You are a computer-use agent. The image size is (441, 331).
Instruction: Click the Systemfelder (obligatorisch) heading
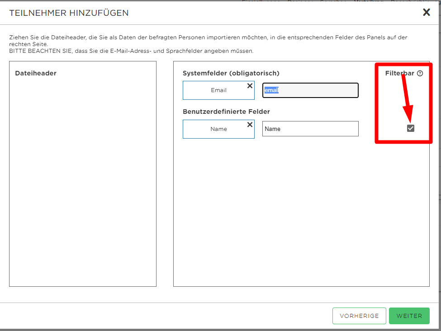pyautogui.click(x=231, y=73)
